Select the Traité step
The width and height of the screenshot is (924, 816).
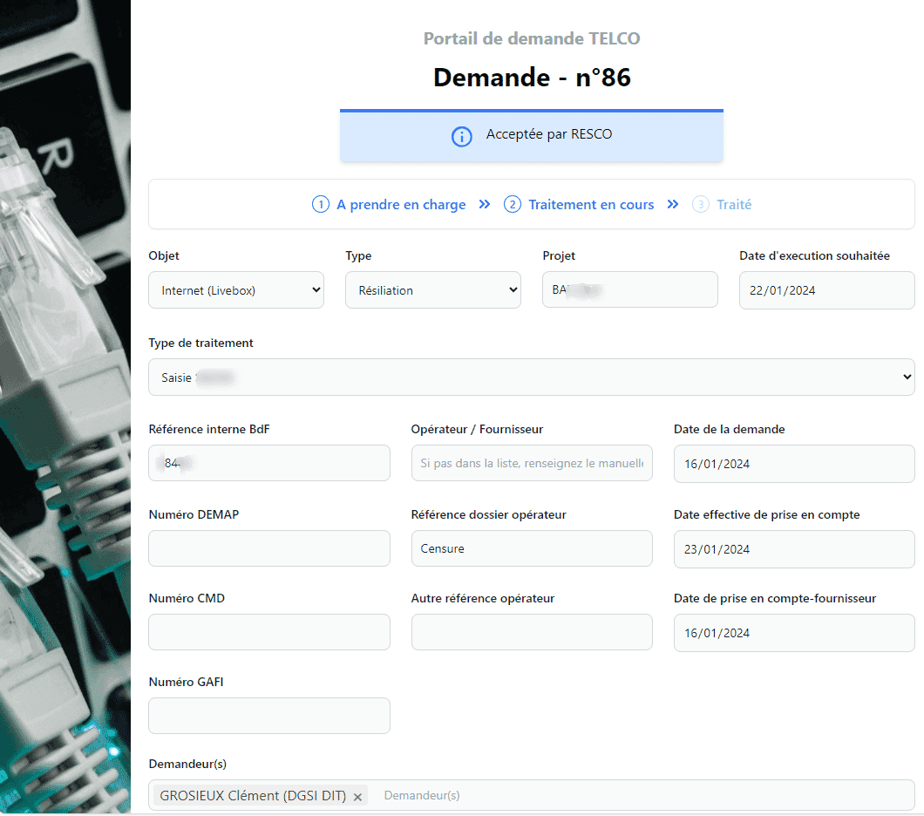(x=734, y=205)
